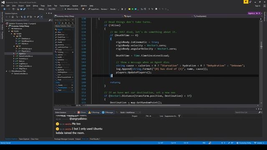Click Solution Explorer Refresh icon
Image resolution: width=267 pixels, height=150 pixels.
point(25,17)
